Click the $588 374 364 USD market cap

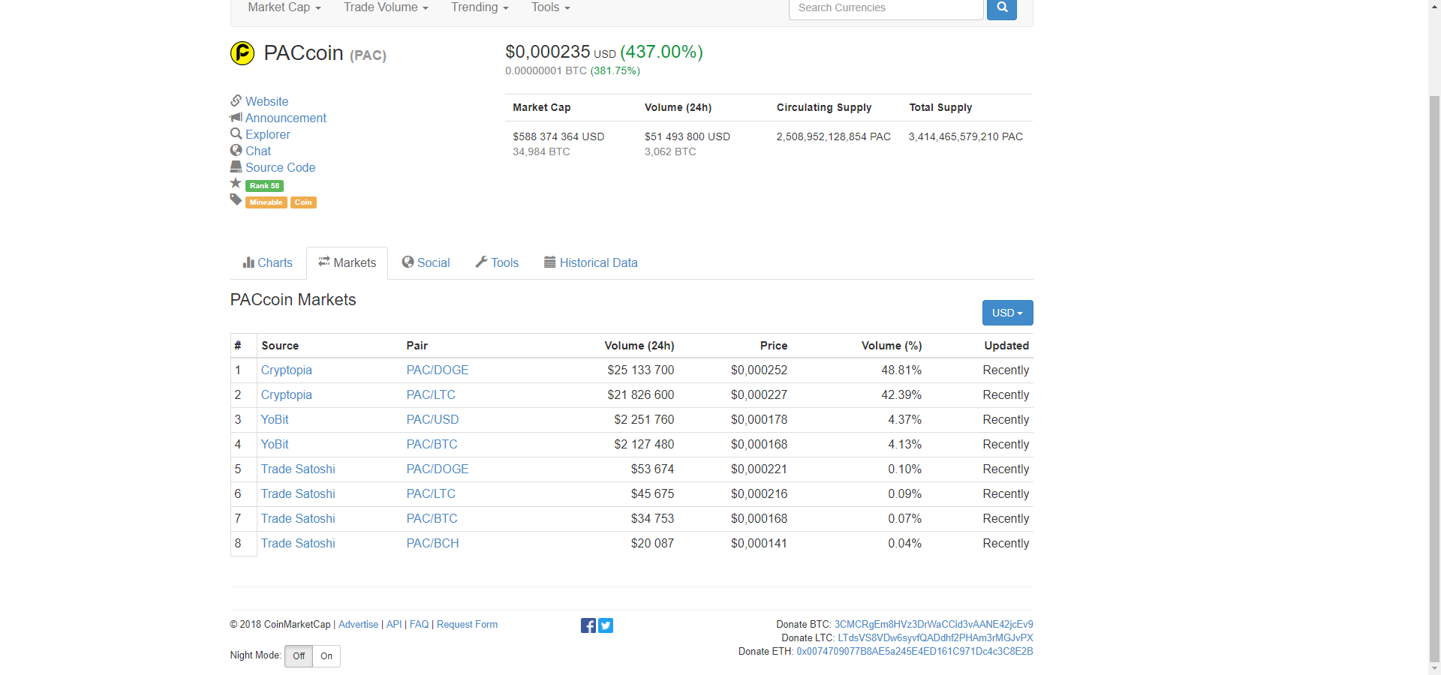tap(558, 136)
